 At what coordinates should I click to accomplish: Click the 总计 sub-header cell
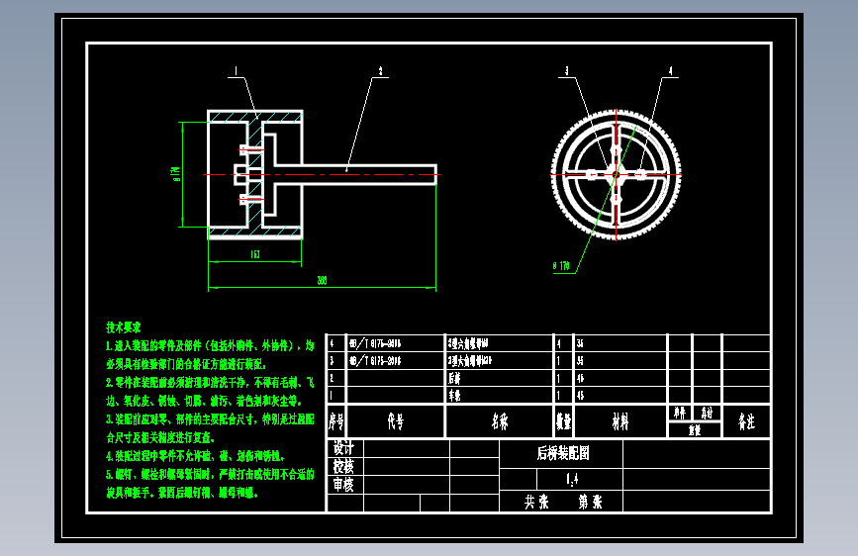pos(707,414)
